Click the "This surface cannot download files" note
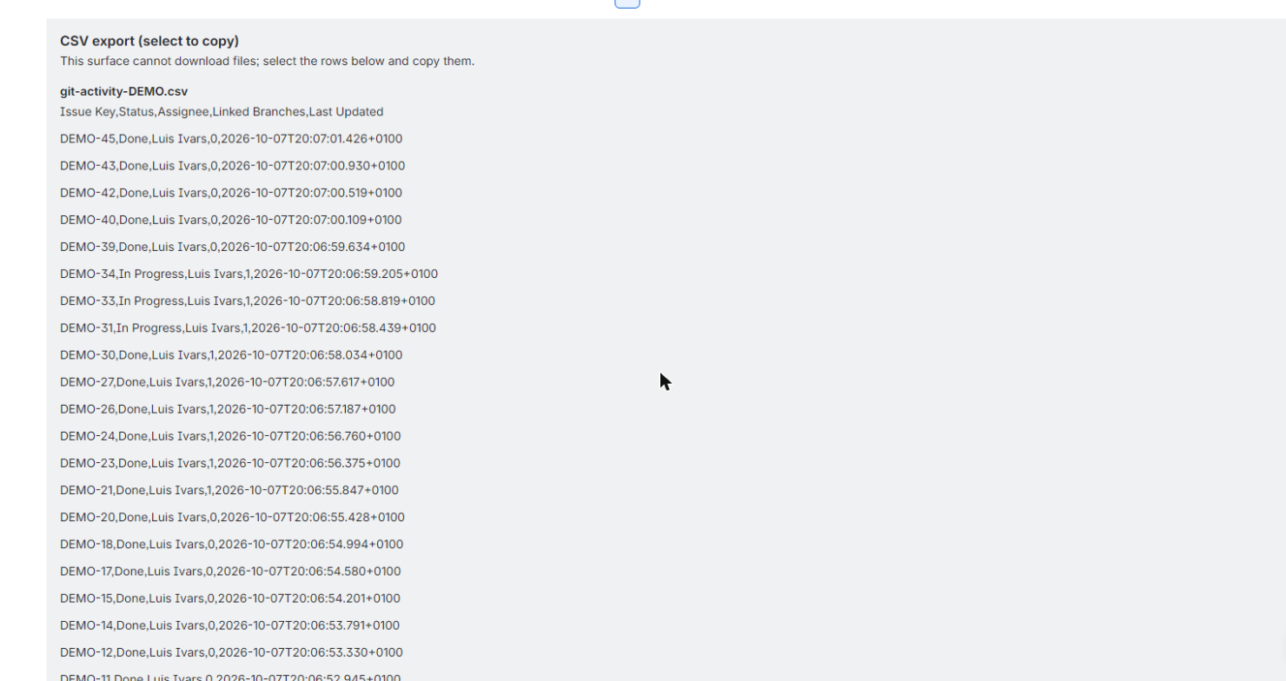 point(267,61)
